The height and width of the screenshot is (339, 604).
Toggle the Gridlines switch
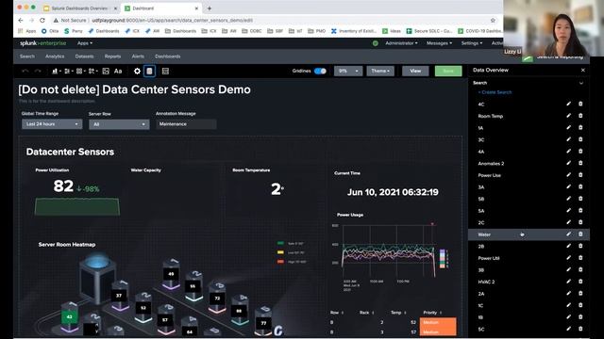(x=320, y=72)
